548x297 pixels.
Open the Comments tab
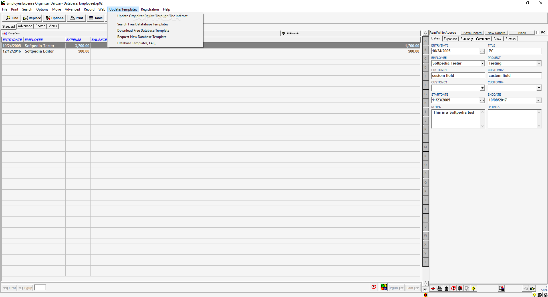tap(483, 39)
